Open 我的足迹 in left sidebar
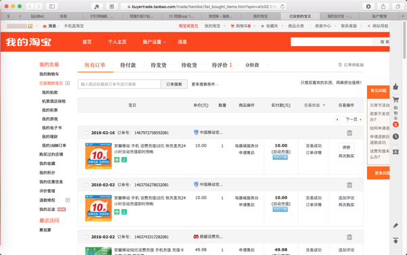The height and width of the screenshot is (255, 407). point(47,209)
